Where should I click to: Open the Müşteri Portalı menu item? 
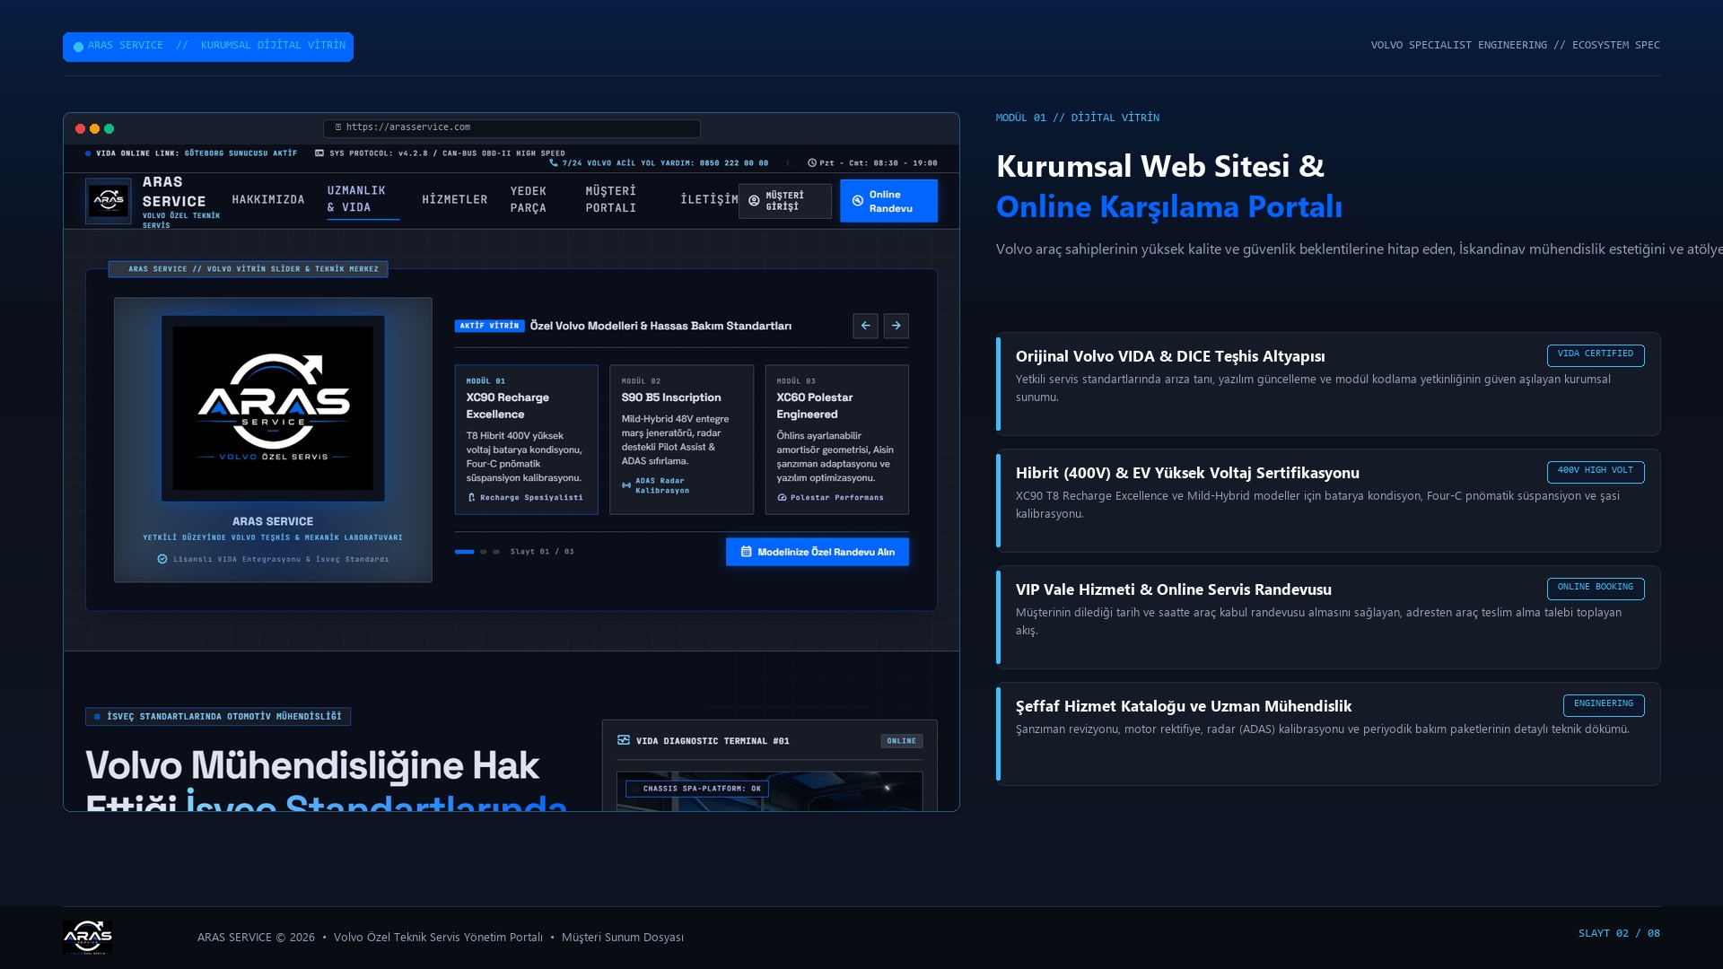[611, 199]
